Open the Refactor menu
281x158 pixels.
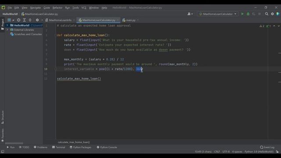pyautogui.click(x=58, y=8)
